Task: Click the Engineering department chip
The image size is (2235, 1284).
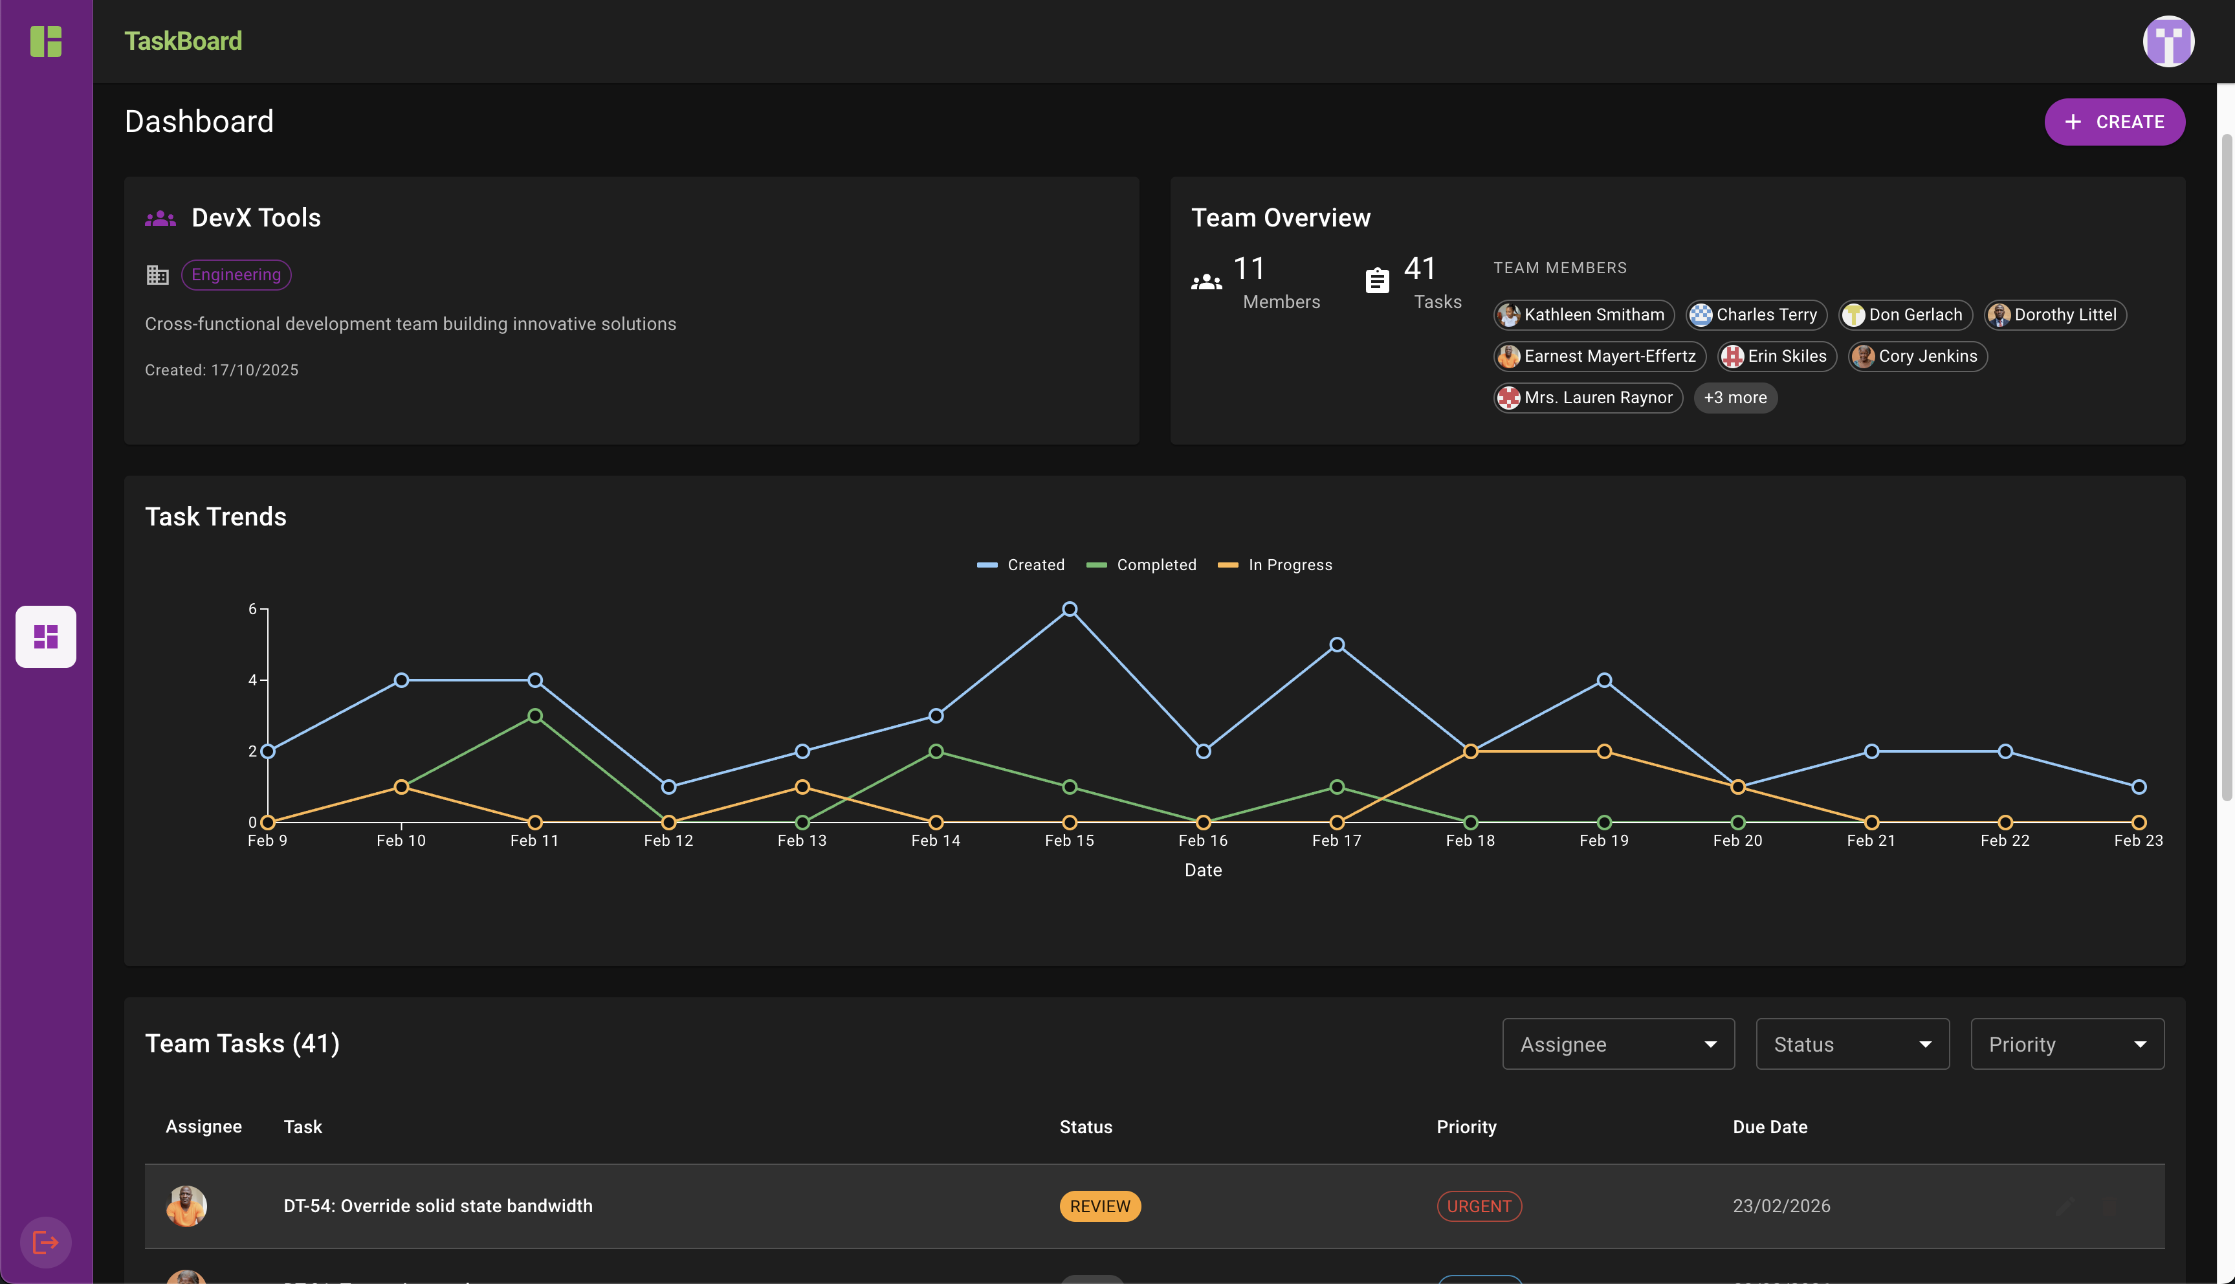Action: tap(236, 274)
